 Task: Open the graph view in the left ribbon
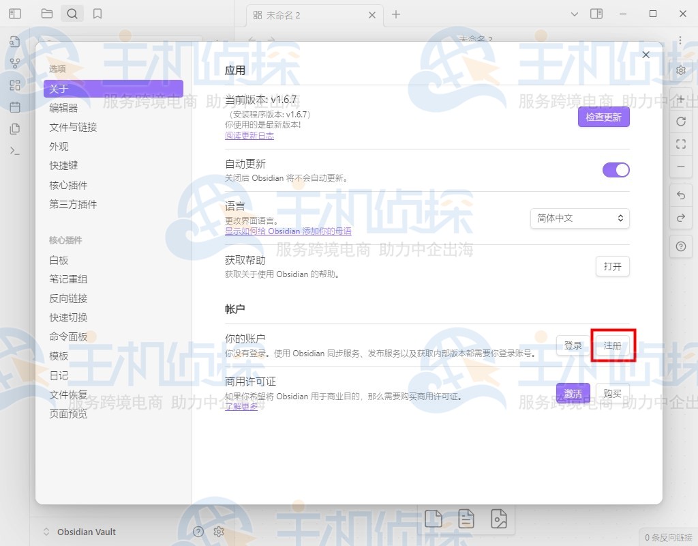(15, 63)
